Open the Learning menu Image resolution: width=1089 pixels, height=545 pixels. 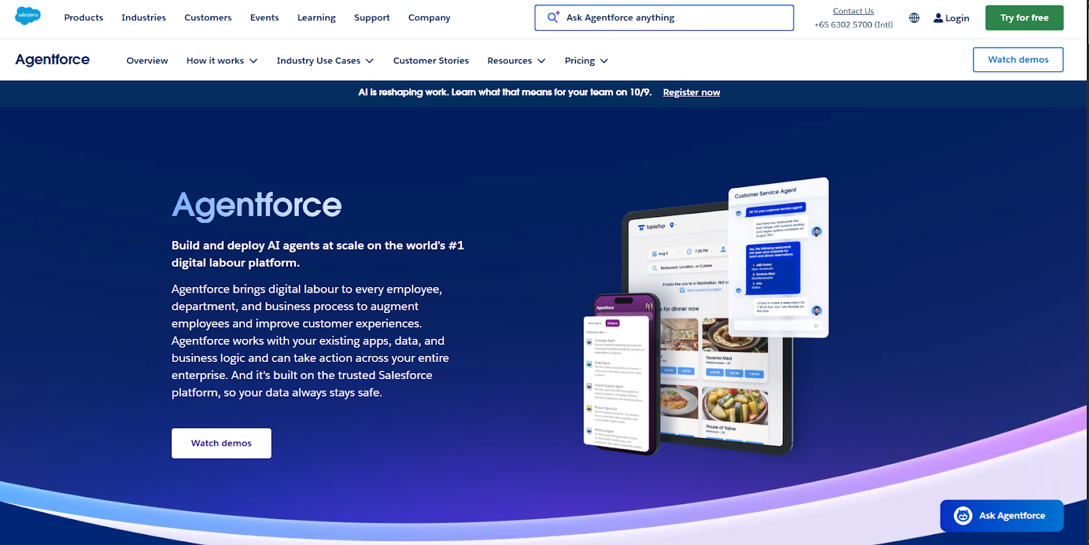[x=316, y=18]
